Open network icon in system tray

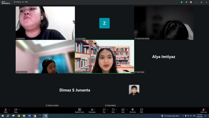188,116
